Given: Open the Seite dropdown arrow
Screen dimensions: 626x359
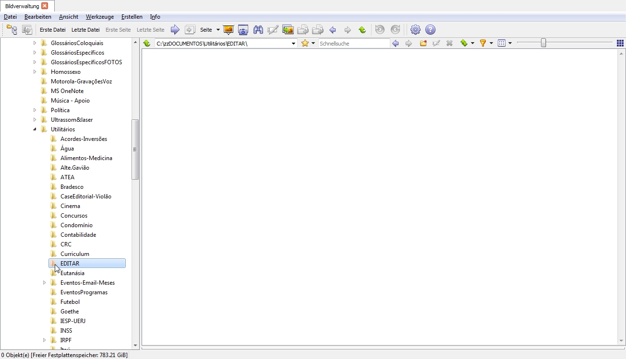Looking at the screenshot, I should click(x=218, y=30).
